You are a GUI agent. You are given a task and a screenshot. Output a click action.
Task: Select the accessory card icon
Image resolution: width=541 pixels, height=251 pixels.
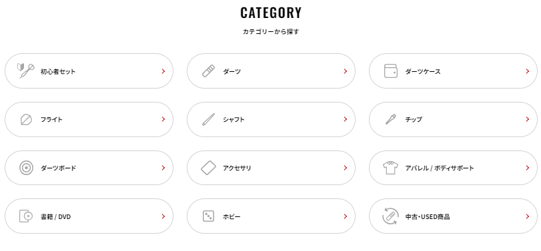[208, 168]
